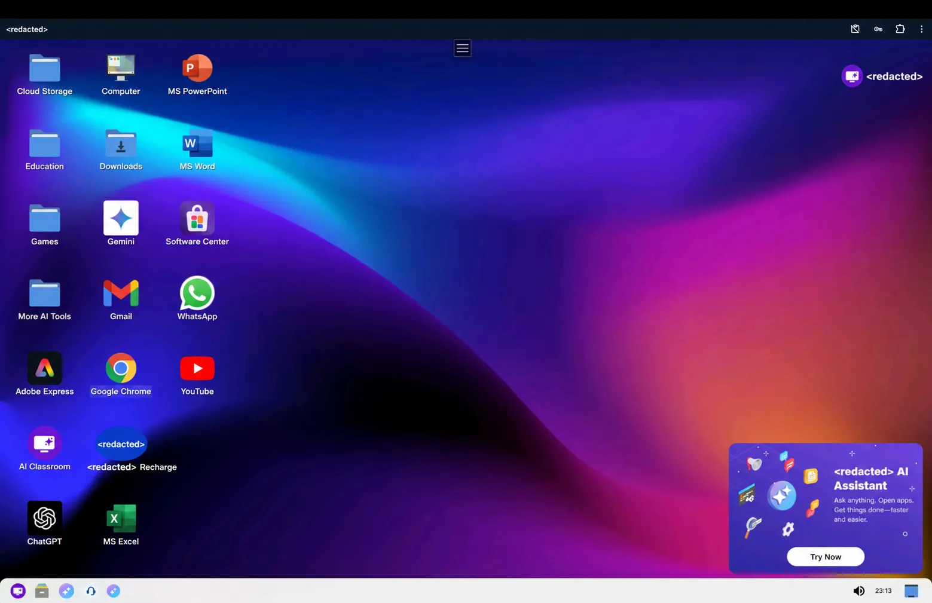This screenshot has width=932, height=603.
Task: Open the Downloads folder
Action: (x=121, y=149)
